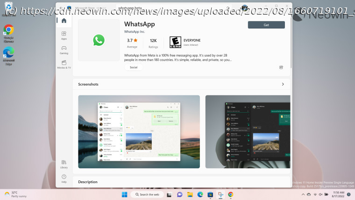Click the WhatsApp description text
Viewport: 355px width, 200px height.
[x=178, y=57]
